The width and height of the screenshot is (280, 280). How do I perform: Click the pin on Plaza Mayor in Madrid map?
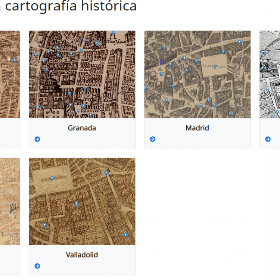[215, 67]
